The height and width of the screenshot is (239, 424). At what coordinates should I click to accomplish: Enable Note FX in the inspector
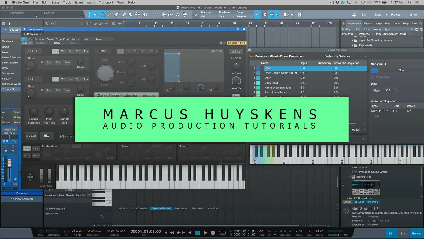pyautogui.click(x=10, y=89)
